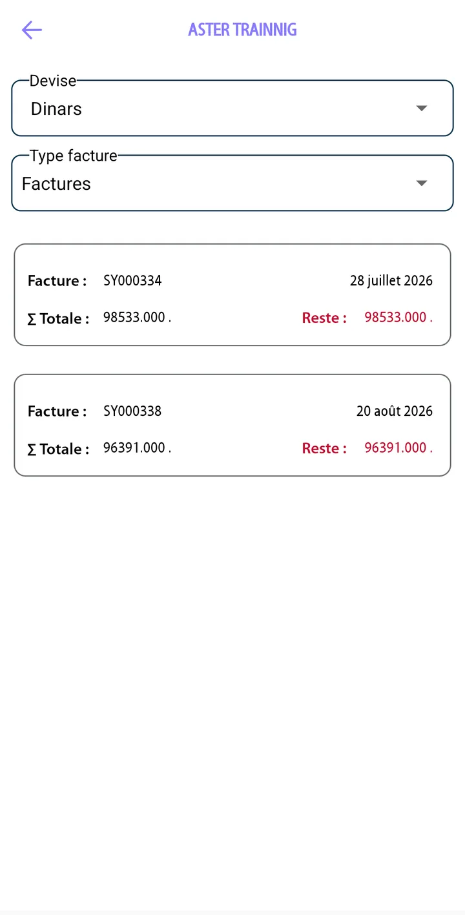465x915 pixels.
Task: Click the Type facture field label
Action: [x=74, y=156]
